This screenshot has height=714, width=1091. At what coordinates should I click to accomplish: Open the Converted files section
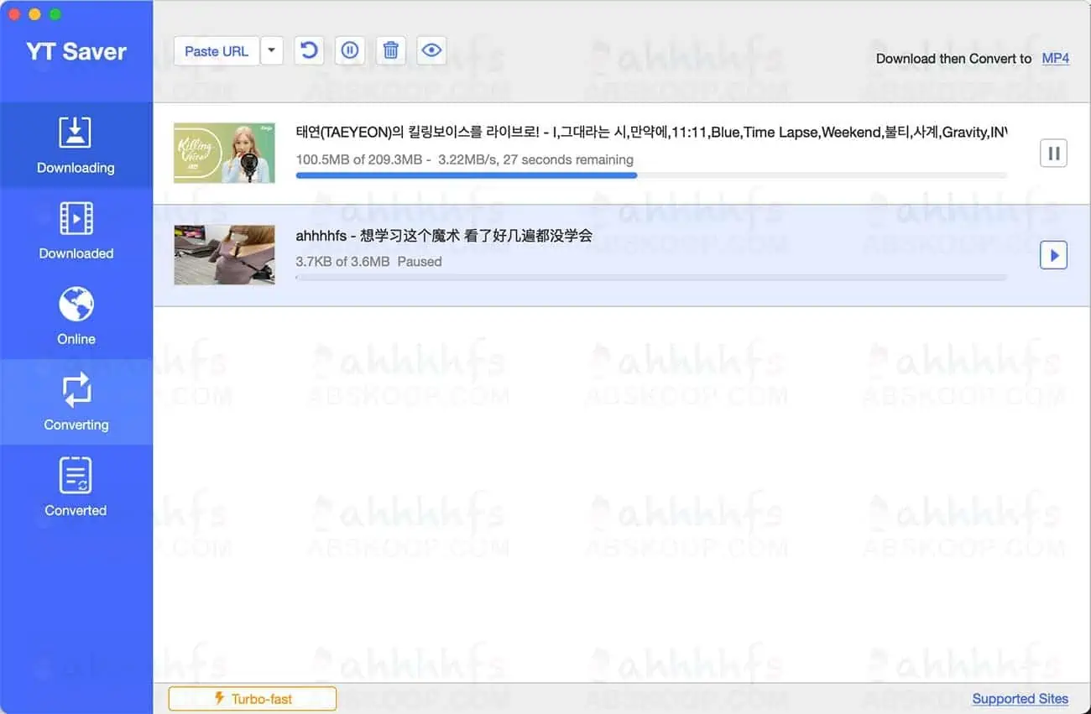tap(76, 488)
